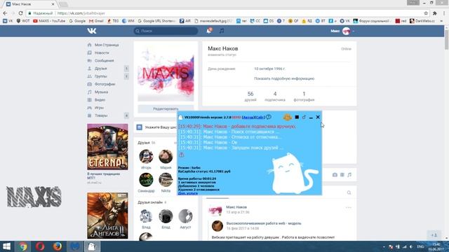Open friend Мария's avatar
449x252 pixels.
(x=166, y=156)
